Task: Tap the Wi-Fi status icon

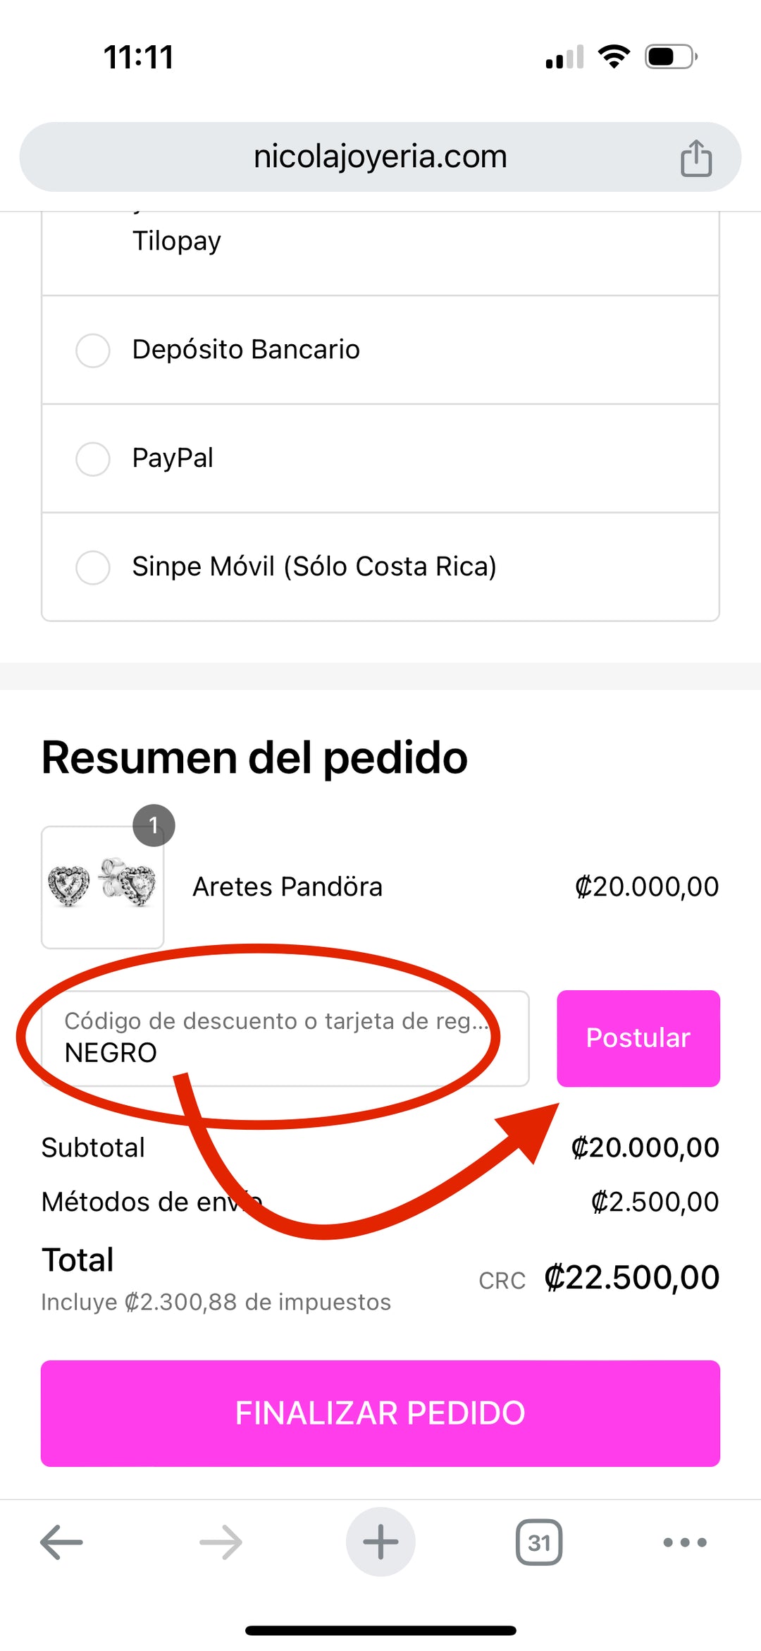Action: [614, 56]
